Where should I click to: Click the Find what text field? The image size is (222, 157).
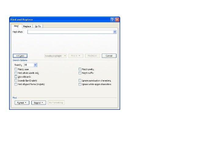70,32
